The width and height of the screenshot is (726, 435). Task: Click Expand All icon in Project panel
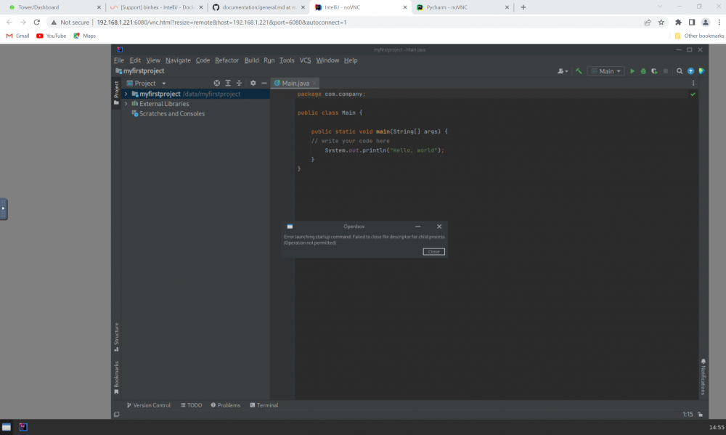tap(228, 83)
